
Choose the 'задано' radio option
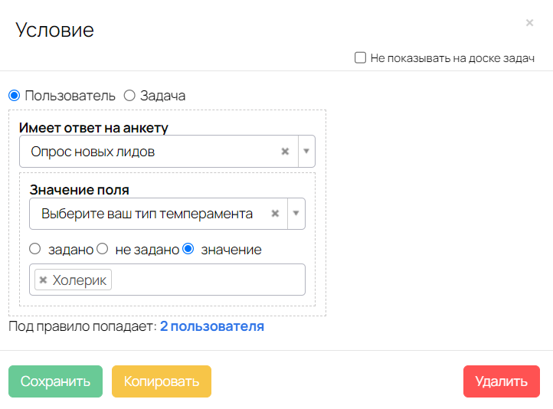35,249
